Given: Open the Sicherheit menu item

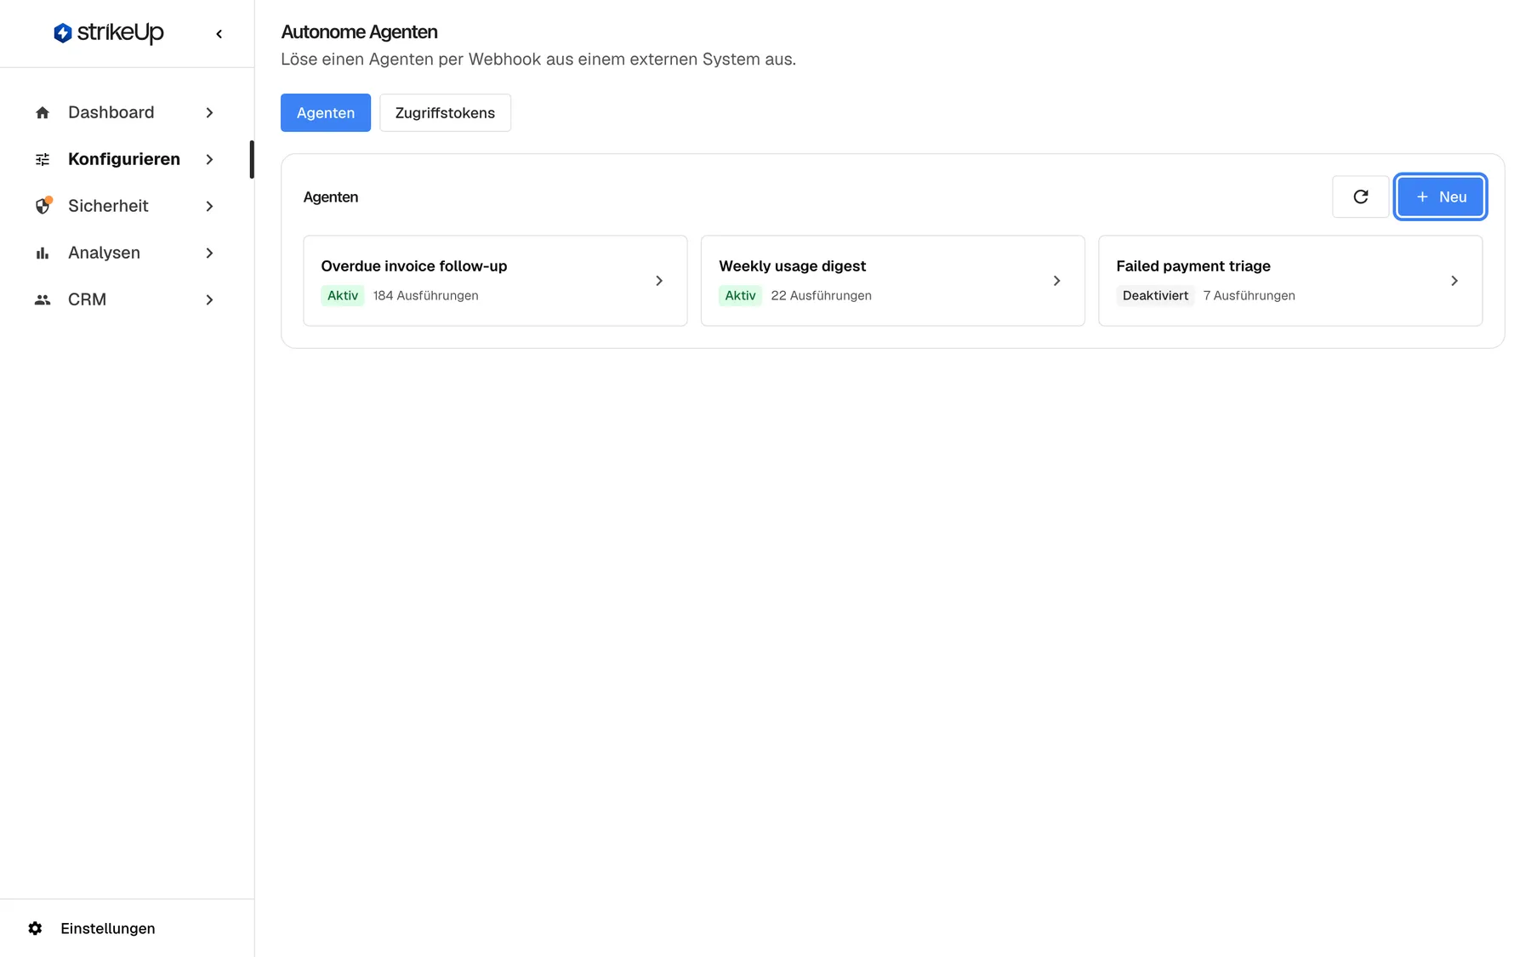Looking at the screenshot, I should coord(126,206).
